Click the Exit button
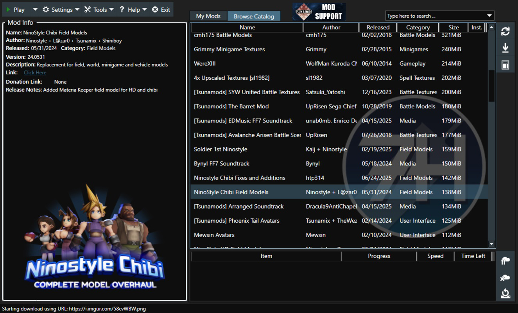The width and height of the screenshot is (518, 313). coord(161,10)
